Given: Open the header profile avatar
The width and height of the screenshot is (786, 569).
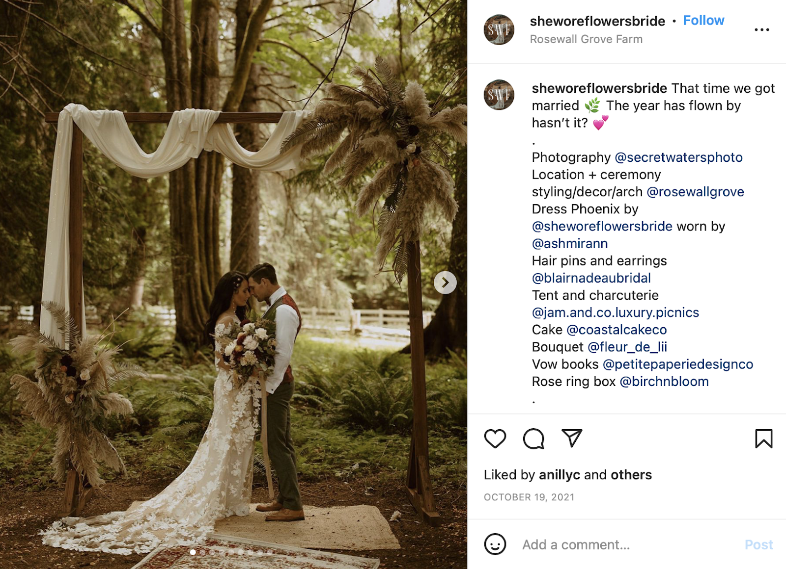Looking at the screenshot, I should point(499,29).
